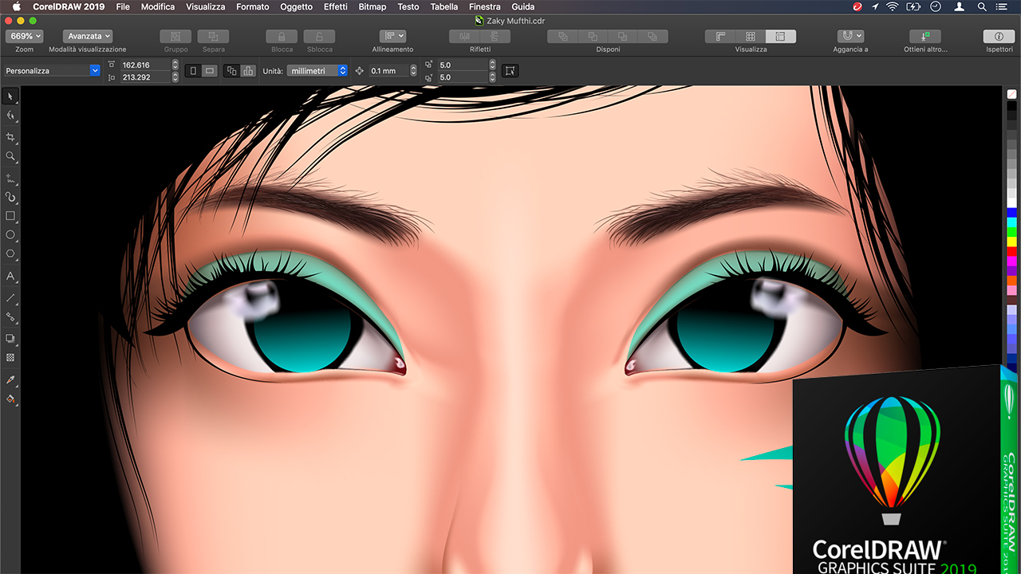Open the Aggancia a snap dropdown
The height and width of the screenshot is (574, 1021).
pos(850,37)
